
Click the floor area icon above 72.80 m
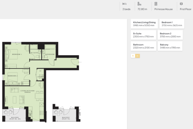pos(139,4)
